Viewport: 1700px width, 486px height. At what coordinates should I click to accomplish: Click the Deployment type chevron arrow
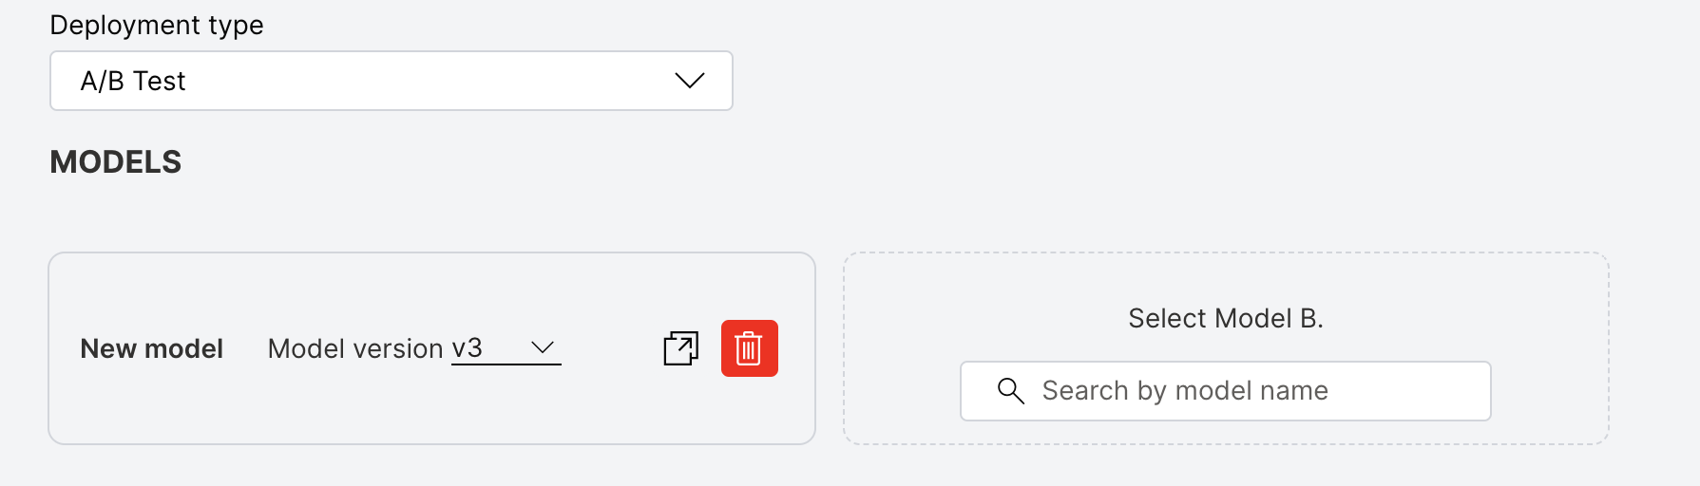[x=689, y=81]
